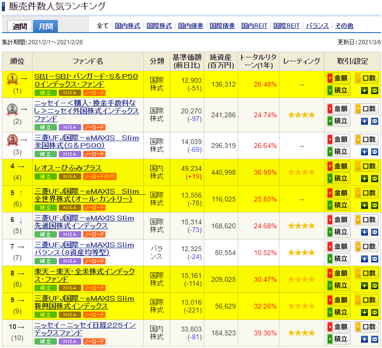Click the mail icon in SBI S&P500 row
This screenshot has height=348, width=382.
pyautogui.click(x=374, y=91)
